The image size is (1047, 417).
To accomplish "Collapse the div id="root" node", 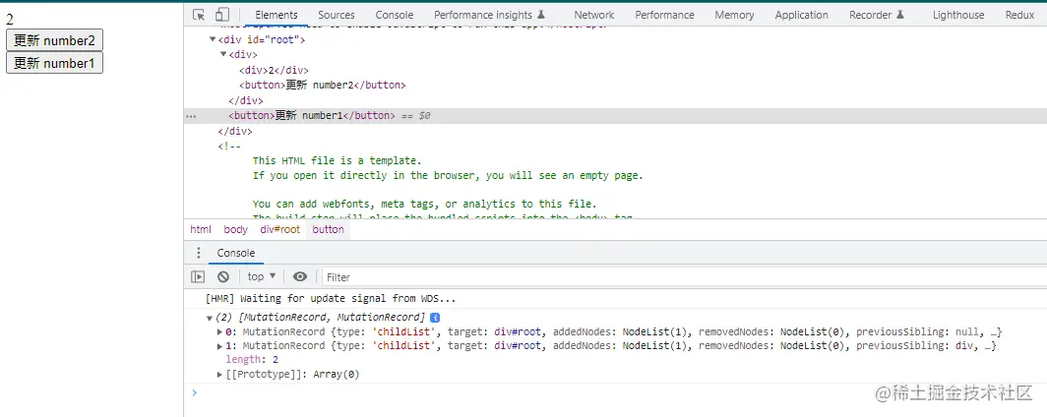I will pos(213,40).
